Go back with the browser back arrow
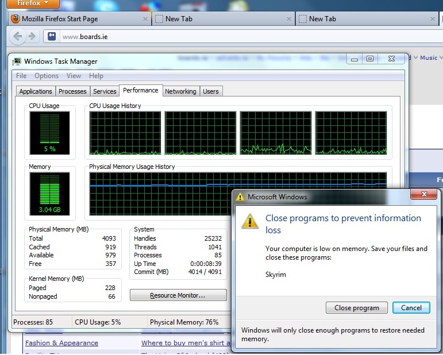The image size is (443, 355). (18, 36)
